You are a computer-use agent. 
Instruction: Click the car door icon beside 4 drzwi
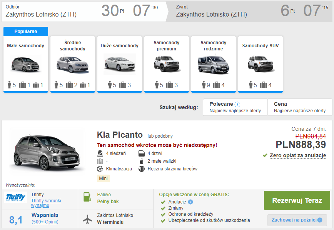[x=142, y=153]
